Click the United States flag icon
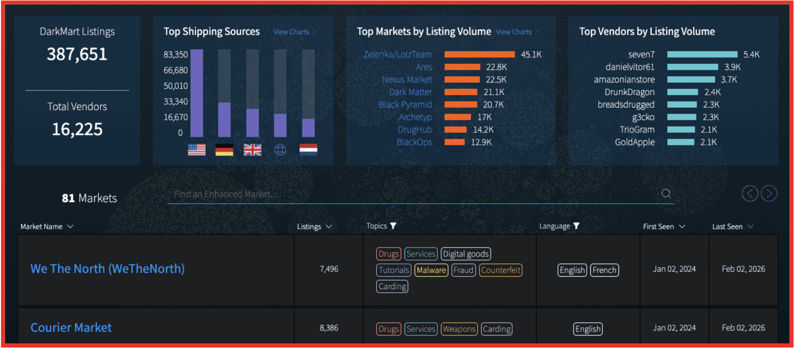794x348 pixels. (x=196, y=150)
